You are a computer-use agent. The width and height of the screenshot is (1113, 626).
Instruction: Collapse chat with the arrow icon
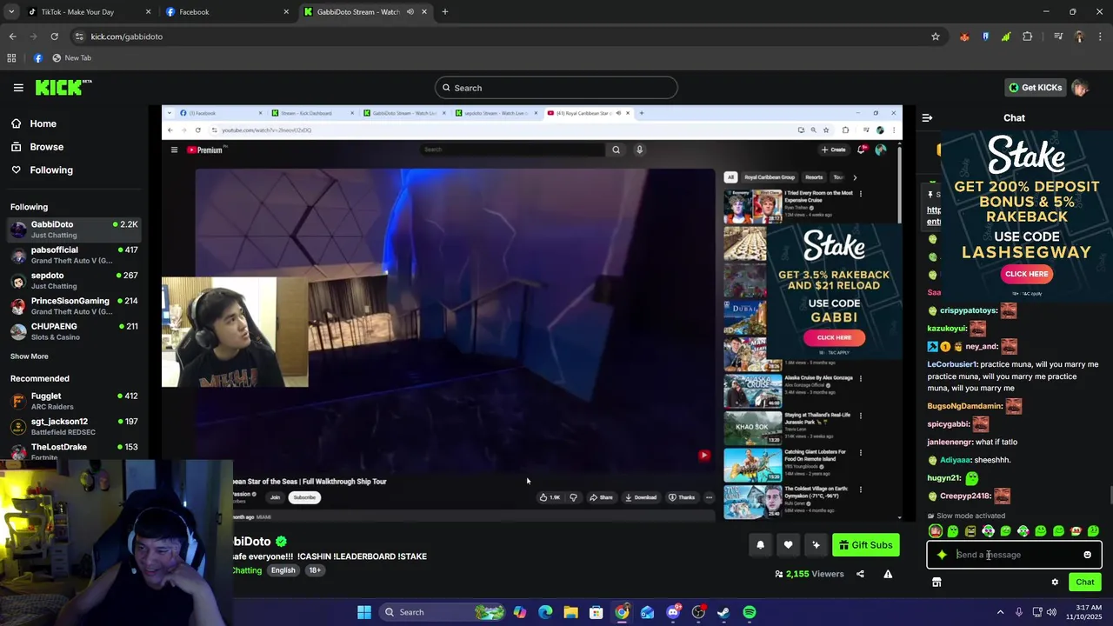tap(927, 117)
